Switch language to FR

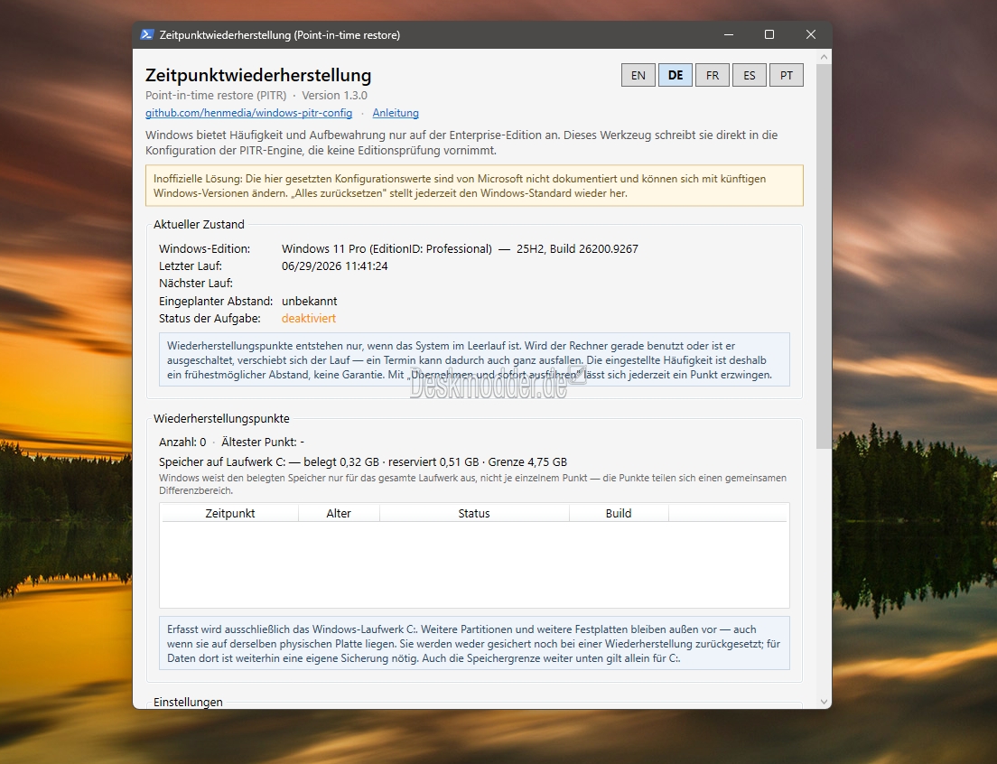(713, 75)
